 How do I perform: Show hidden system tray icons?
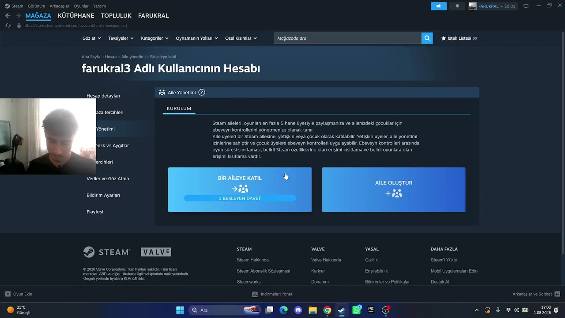[x=476, y=310]
